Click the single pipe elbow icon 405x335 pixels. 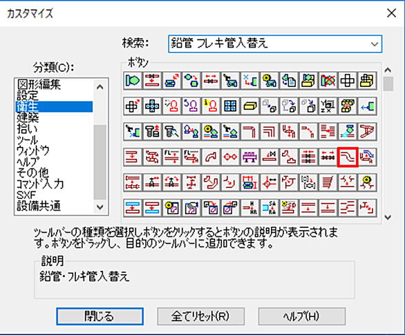click(x=249, y=132)
